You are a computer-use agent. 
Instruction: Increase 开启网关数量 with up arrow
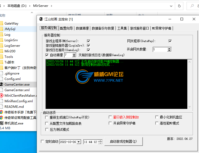(x=169, y=48)
